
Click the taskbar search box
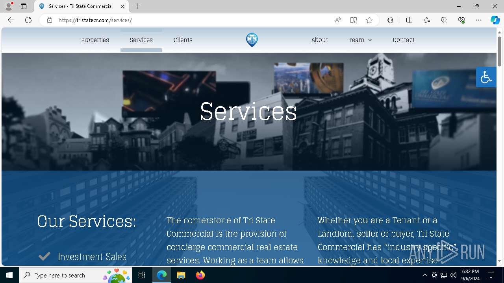tap(76, 275)
